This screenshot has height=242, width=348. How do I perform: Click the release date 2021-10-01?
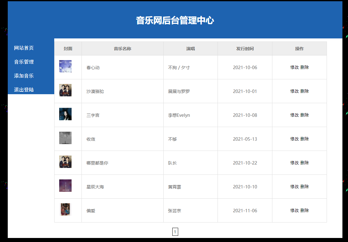[245, 91]
